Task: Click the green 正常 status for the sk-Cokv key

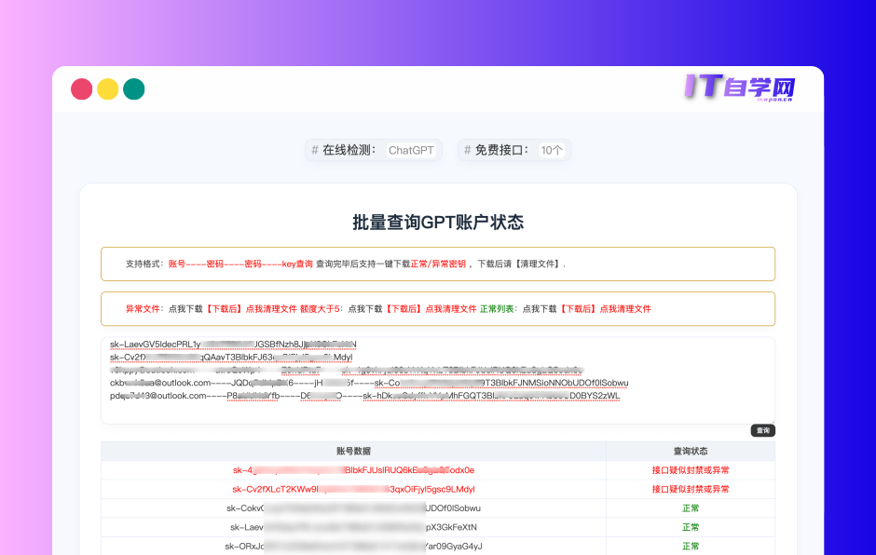Action: tap(691, 508)
